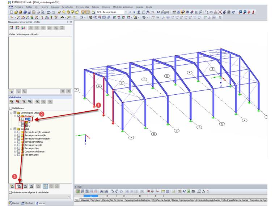Open the Resultados menu

pyautogui.click(x=67, y=7)
